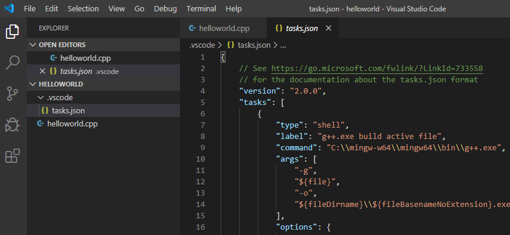Open the Help menu
Image resolution: width=510 pixels, height=235 pixels.
pyautogui.click(x=234, y=9)
